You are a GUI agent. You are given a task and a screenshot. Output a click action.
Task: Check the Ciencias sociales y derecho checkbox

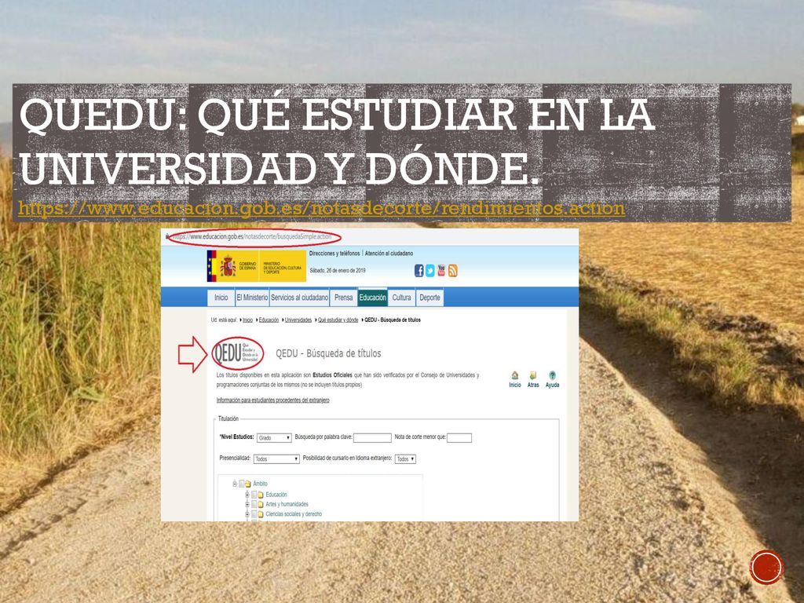point(254,514)
